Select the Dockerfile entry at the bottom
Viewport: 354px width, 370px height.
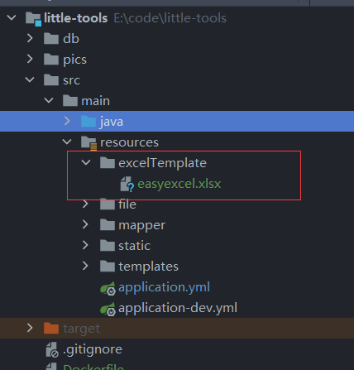(x=93, y=367)
